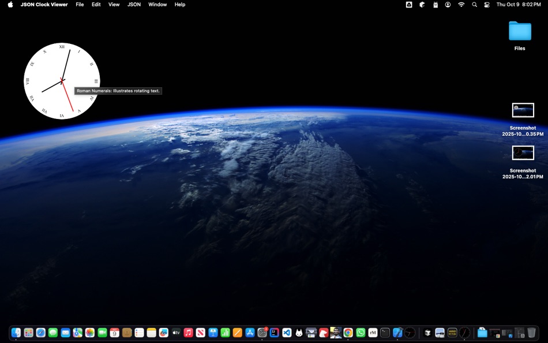This screenshot has height=343, width=548.
Task: Open the JSON menu in the menu bar
Action: pos(133,4)
